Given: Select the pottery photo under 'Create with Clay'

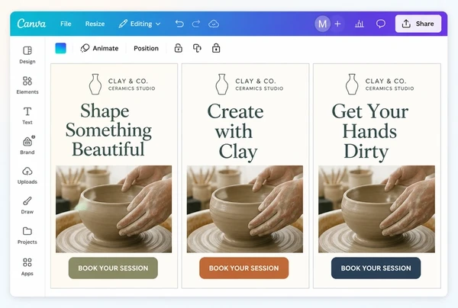Looking at the screenshot, I should pyautogui.click(x=245, y=209).
